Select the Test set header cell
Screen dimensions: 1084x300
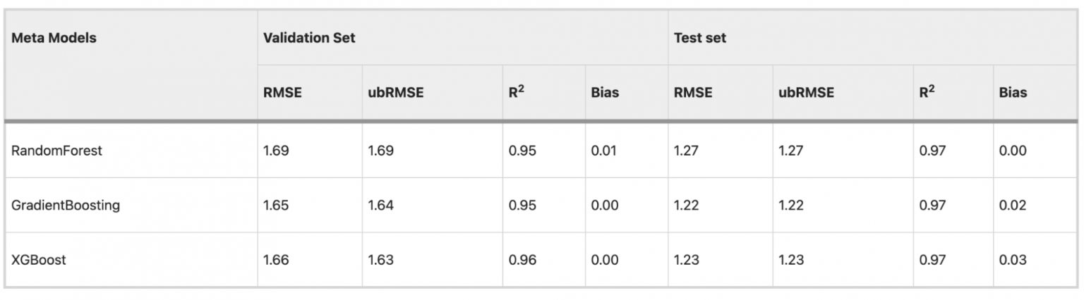tap(700, 38)
